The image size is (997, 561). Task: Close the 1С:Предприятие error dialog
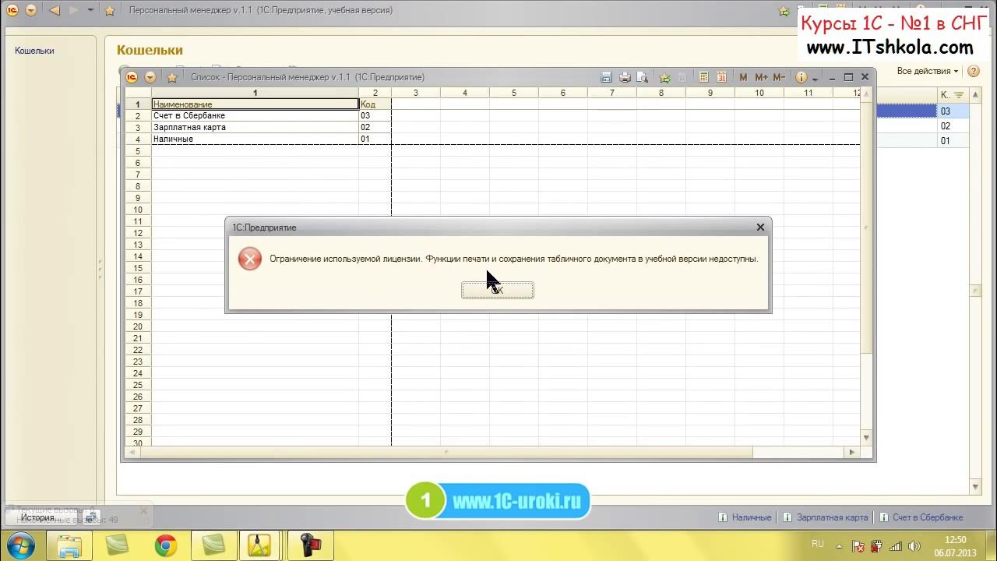(760, 227)
